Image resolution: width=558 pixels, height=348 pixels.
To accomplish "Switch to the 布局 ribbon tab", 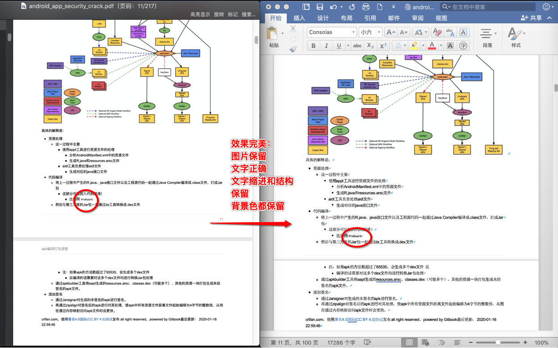I will pyautogui.click(x=346, y=18).
